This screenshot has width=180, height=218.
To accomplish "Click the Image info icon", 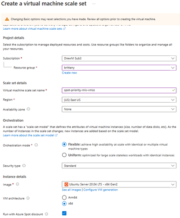I will coord(18,184).
